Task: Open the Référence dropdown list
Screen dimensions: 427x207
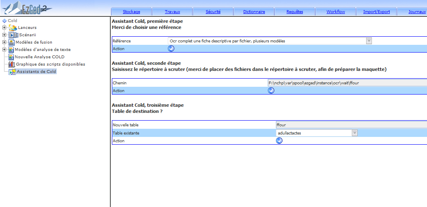Action: [x=369, y=41]
